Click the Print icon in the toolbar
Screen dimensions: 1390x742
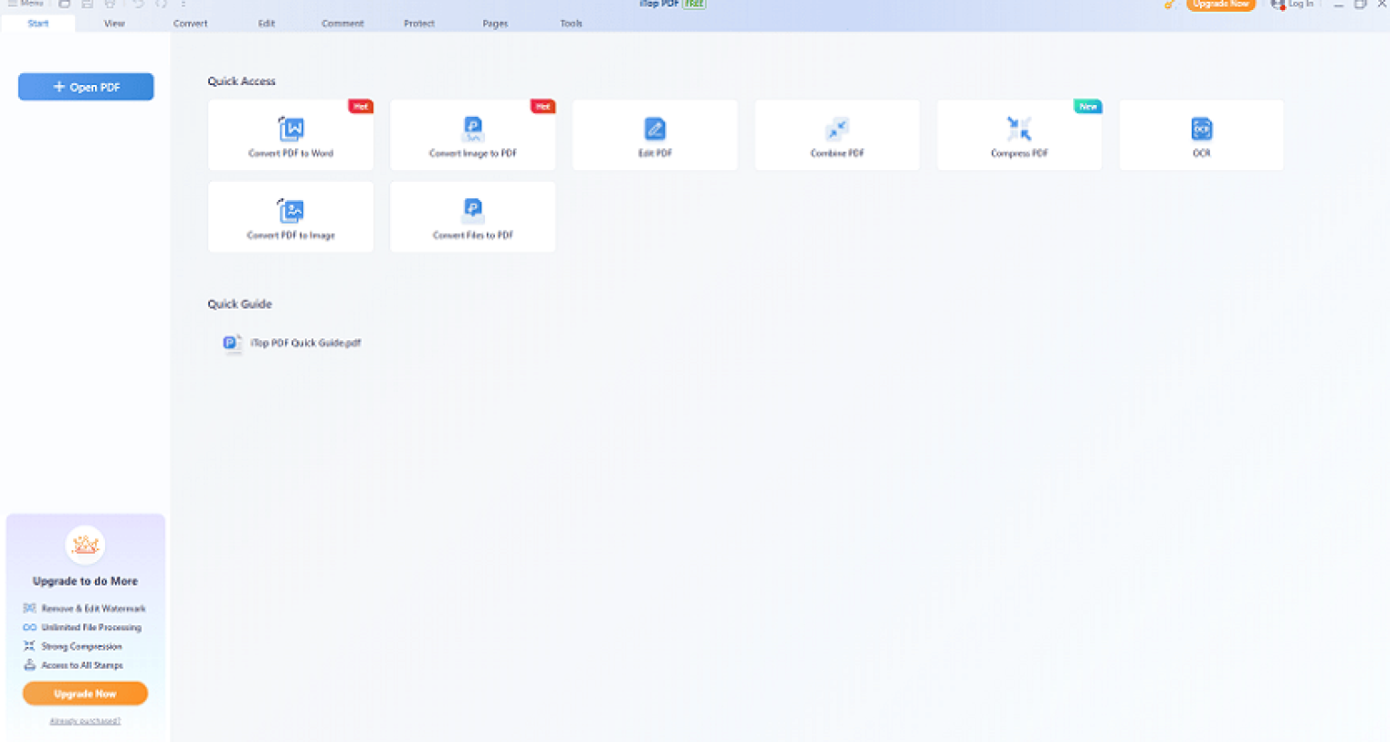(x=110, y=5)
